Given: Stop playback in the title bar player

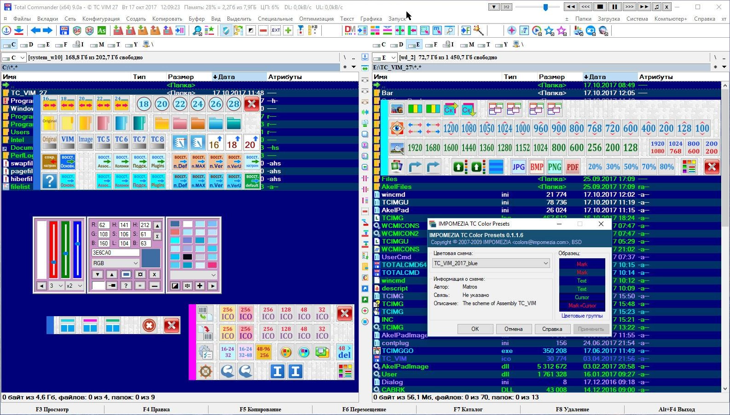Looking at the screenshot, I should (x=600, y=7).
